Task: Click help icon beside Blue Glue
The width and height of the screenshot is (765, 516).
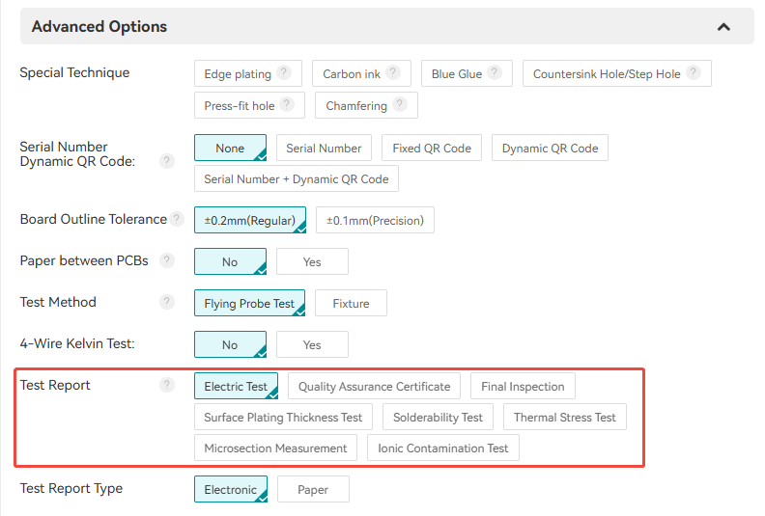Action: click(x=495, y=73)
